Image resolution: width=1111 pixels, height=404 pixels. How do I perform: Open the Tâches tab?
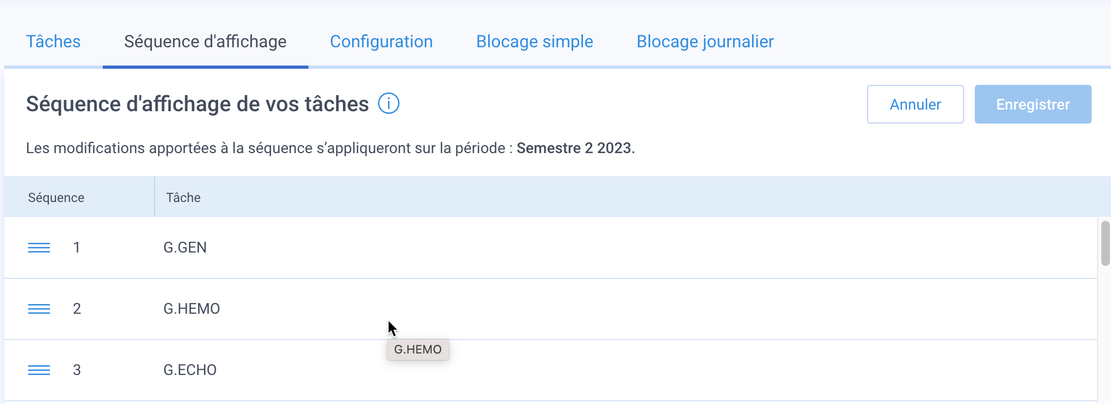point(53,41)
